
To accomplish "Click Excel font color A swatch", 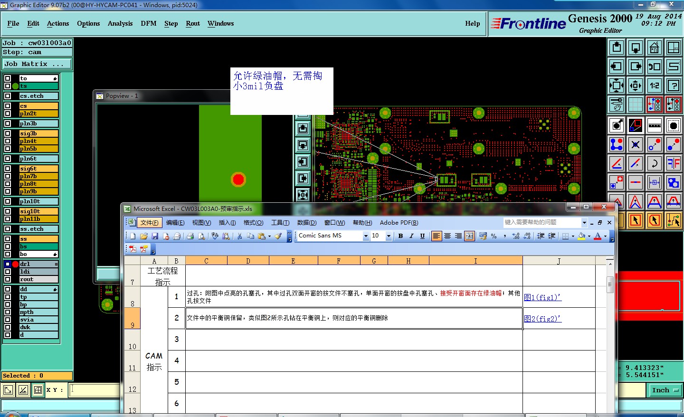I will (x=598, y=236).
